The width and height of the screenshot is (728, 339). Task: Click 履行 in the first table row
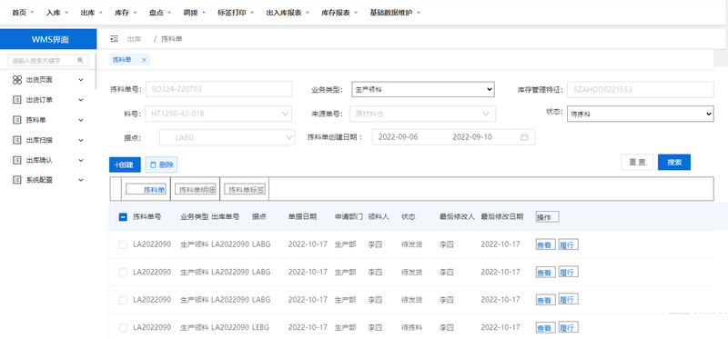click(568, 244)
